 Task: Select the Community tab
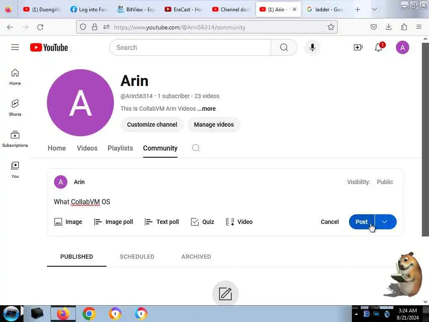click(160, 148)
